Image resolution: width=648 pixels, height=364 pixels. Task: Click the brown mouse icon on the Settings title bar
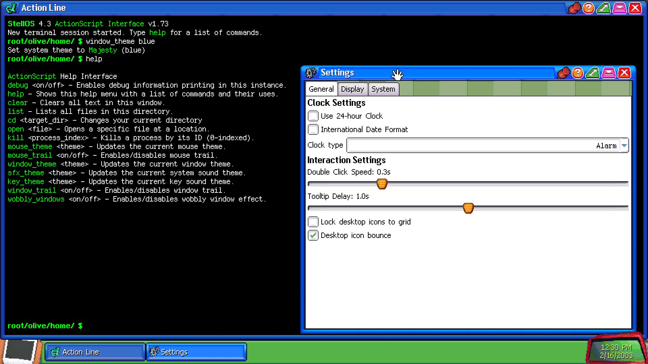point(563,73)
